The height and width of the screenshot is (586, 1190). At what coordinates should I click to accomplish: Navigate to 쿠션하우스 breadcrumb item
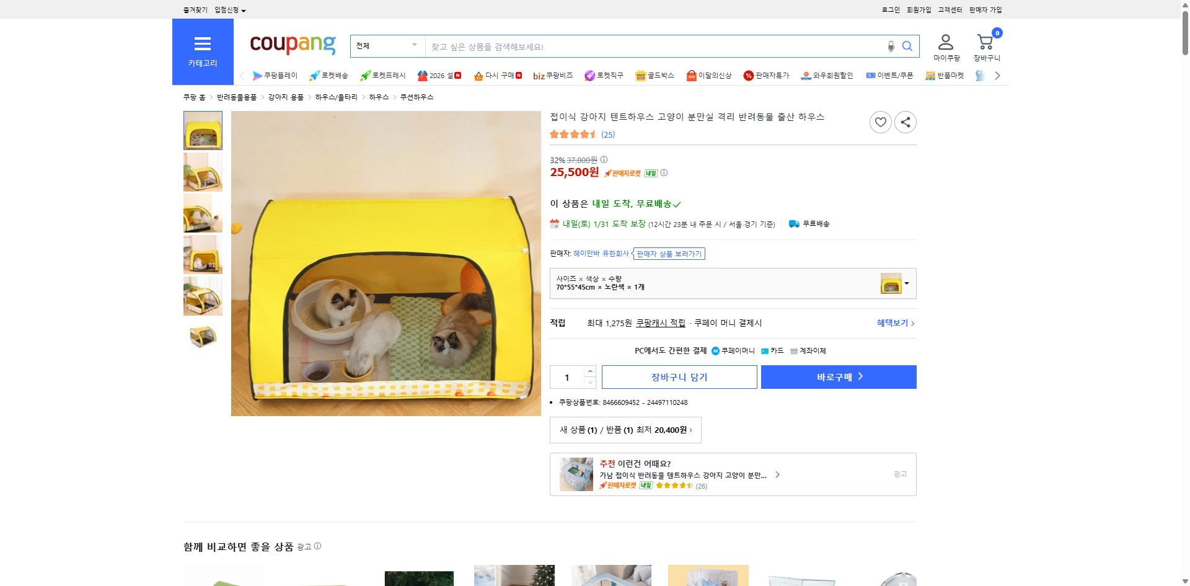coord(416,97)
